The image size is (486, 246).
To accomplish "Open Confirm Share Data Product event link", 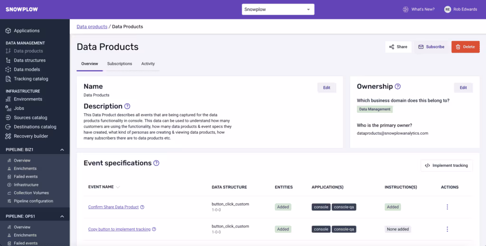I will tap(113, 207).
